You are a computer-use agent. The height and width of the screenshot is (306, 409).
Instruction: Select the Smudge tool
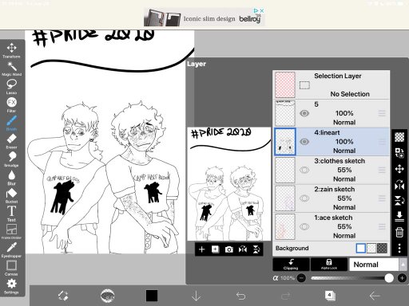click(11, 159)
